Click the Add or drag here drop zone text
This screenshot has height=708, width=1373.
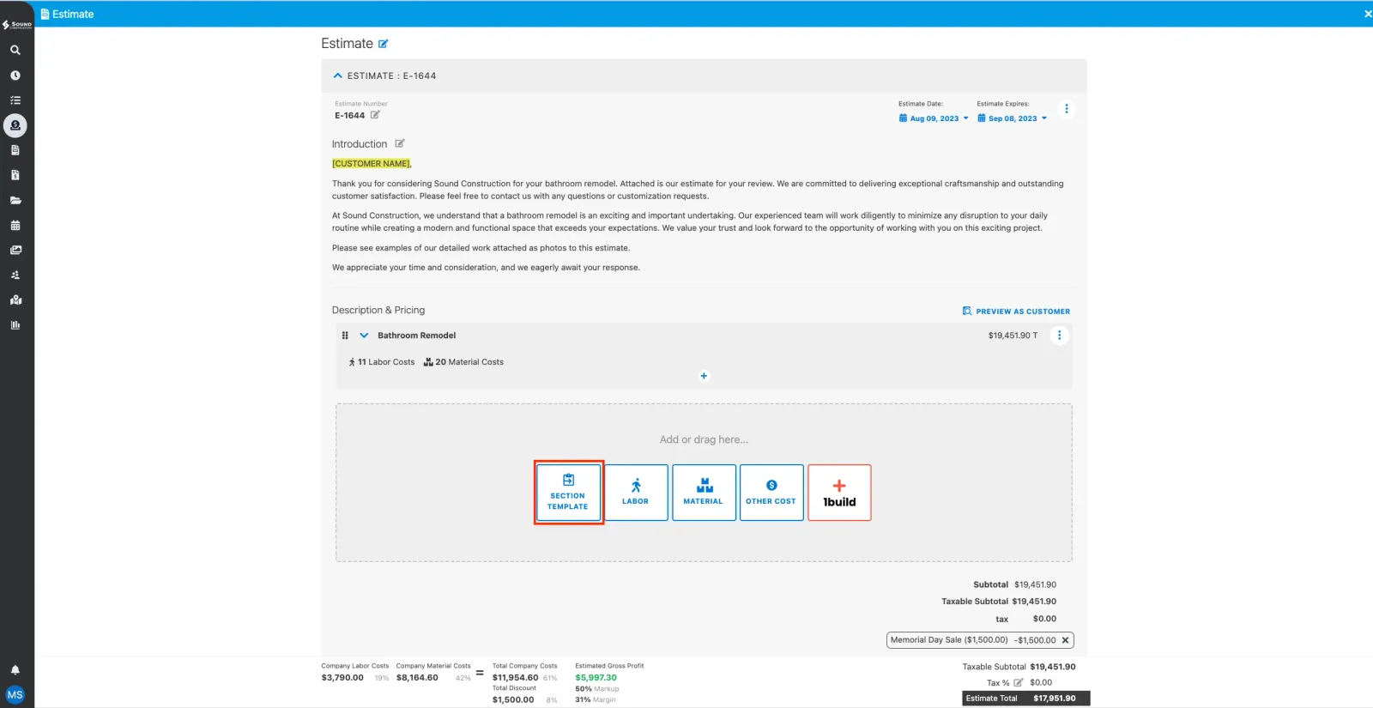704,439
